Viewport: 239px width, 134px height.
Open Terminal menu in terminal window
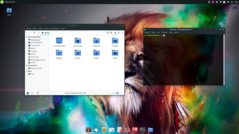pos(165,32)
